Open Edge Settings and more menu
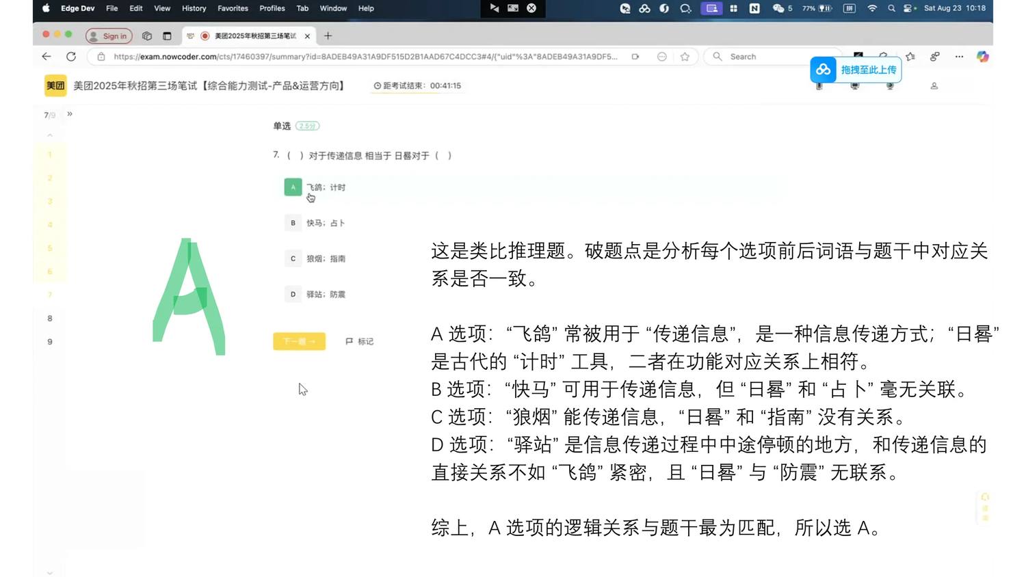Image resolution: width=1026 pixels, height=577 pixels. tap(959, 57)
